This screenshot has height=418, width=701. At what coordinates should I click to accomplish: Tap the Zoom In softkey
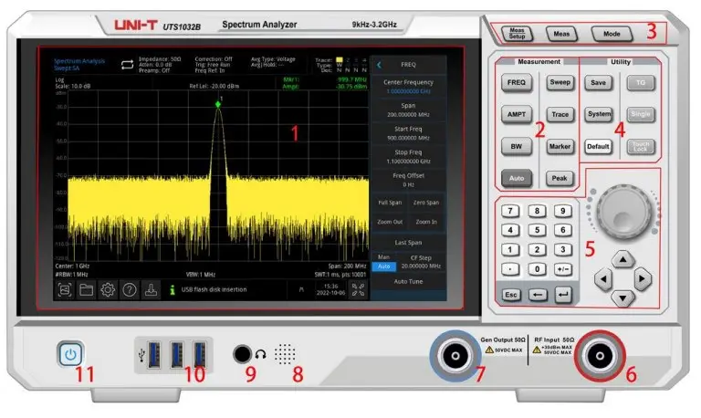(426, 222)
